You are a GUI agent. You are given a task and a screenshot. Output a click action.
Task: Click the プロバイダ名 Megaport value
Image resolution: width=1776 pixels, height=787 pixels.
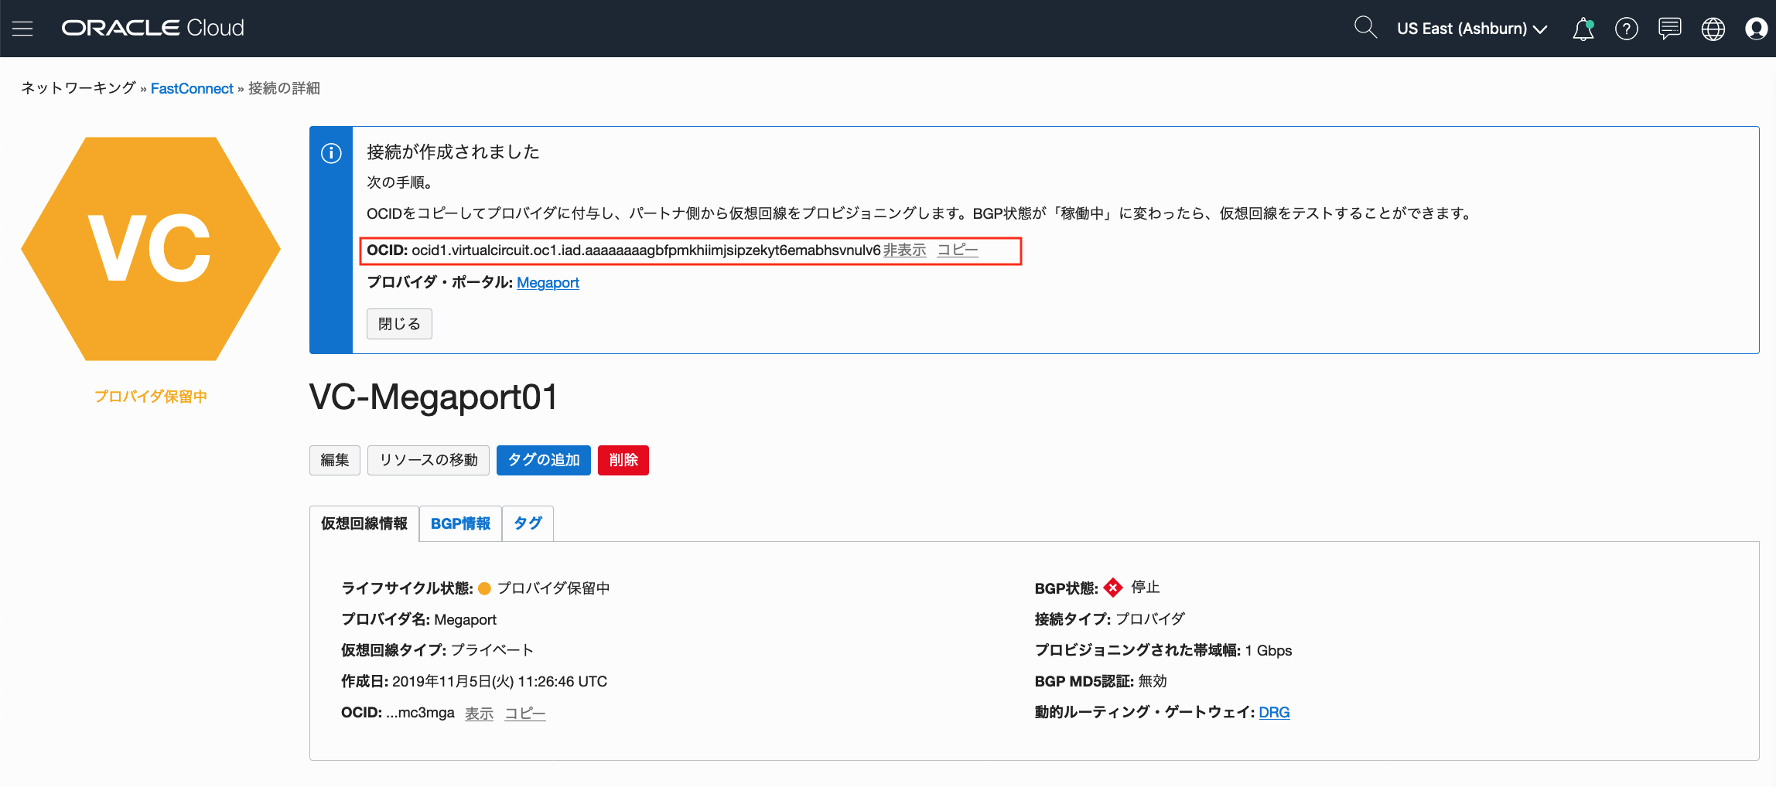[x=466, y=619]
